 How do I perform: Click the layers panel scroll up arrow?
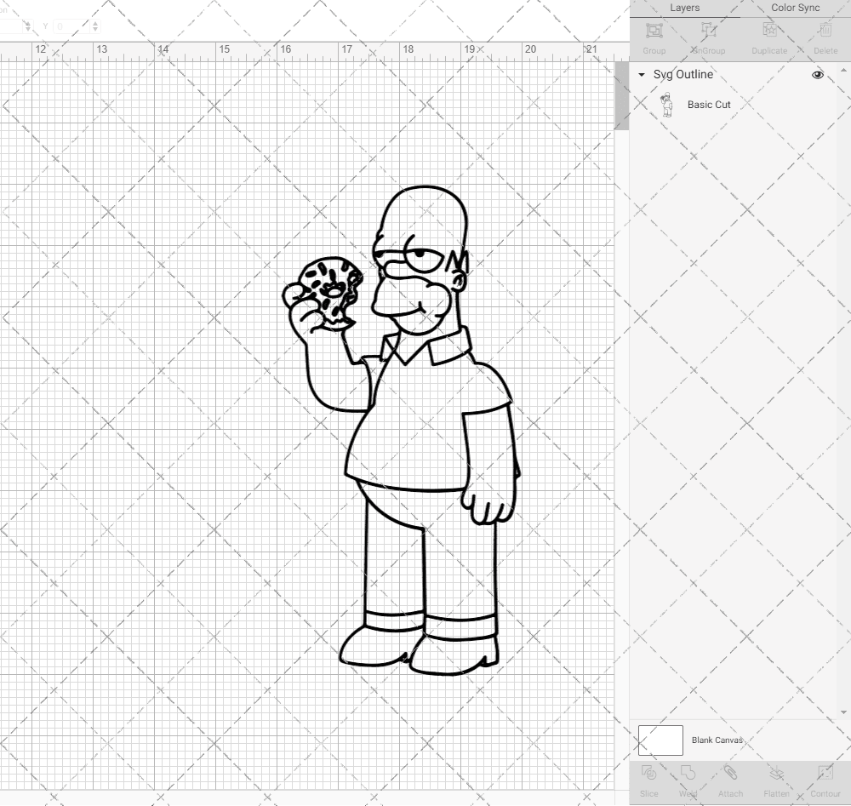point(843,70)
